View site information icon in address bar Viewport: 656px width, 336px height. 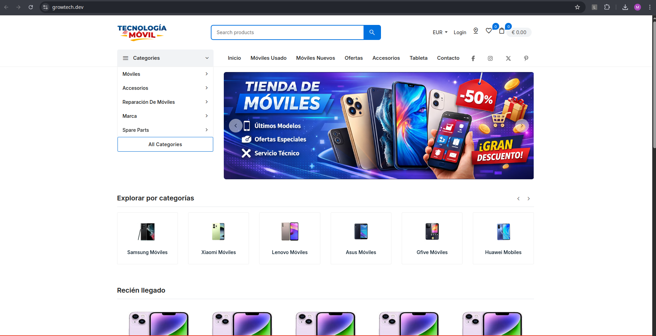click(45, 7)
